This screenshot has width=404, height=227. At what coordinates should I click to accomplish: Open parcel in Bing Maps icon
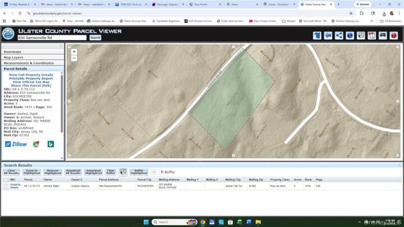pyautogui.click(x=50, y=144)
